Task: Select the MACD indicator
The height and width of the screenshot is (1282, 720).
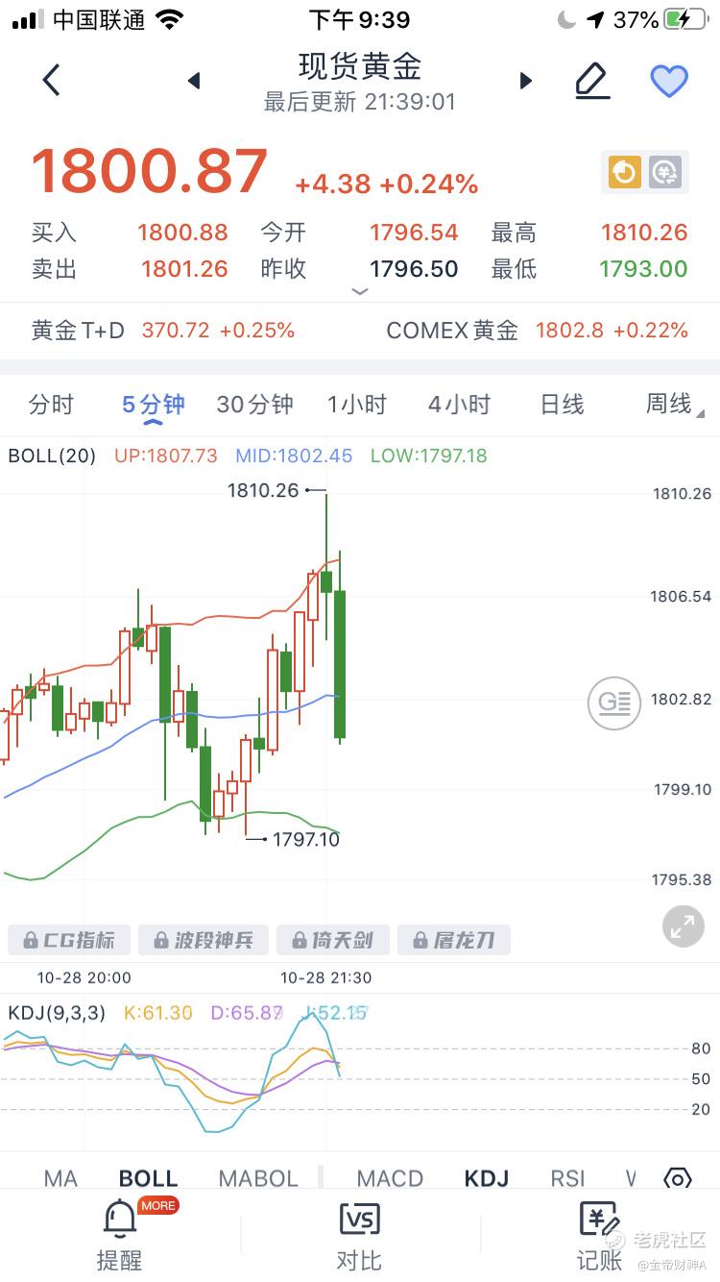Action: pos(390,1178)
